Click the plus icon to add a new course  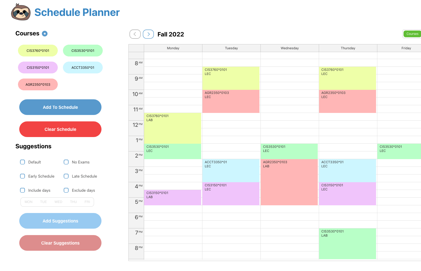pyautogui.click(x=45, y=33)
